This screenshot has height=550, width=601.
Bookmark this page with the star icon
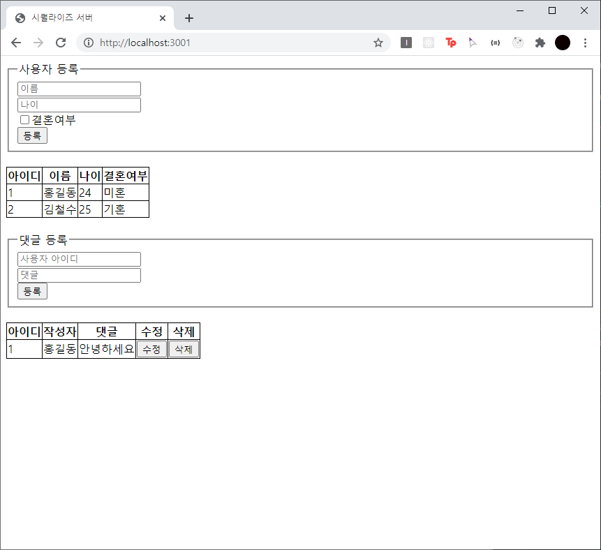coord(378,43)
